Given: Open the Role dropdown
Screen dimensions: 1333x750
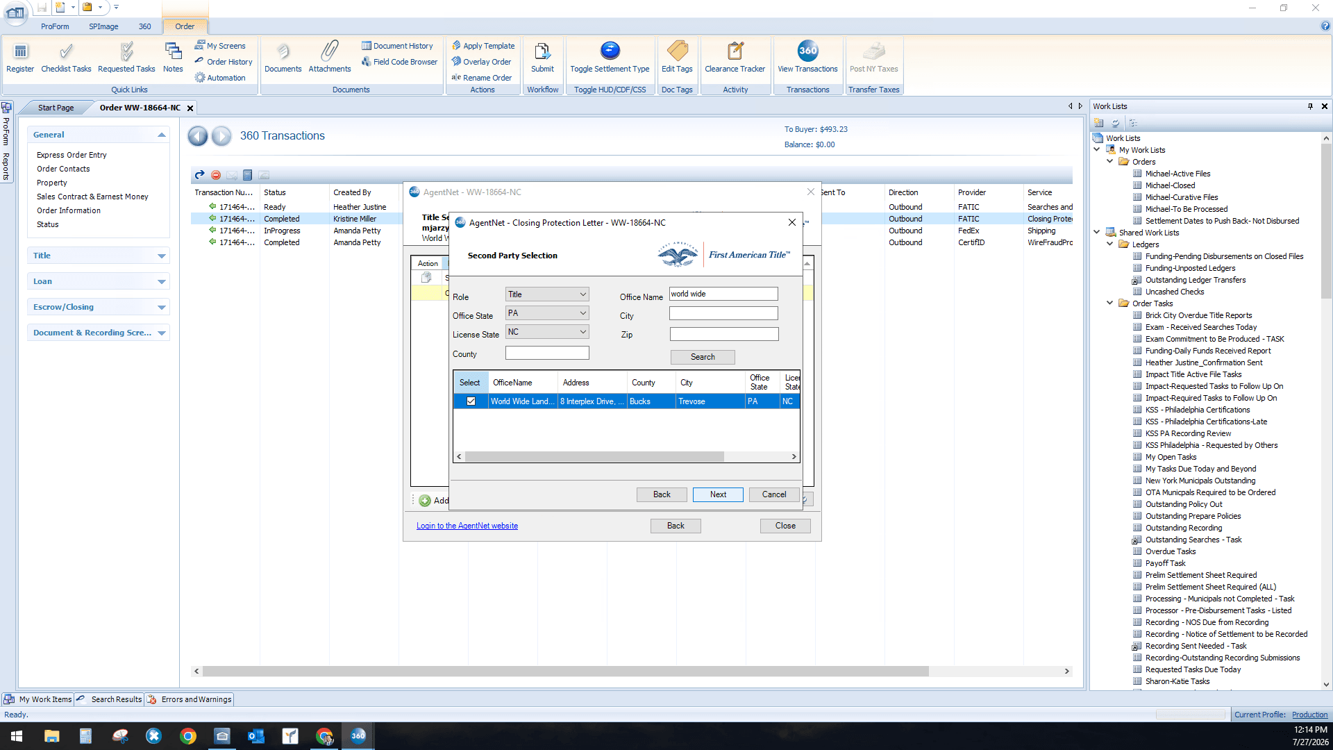Looking at the screenshot, I should [x=547, y=294].
